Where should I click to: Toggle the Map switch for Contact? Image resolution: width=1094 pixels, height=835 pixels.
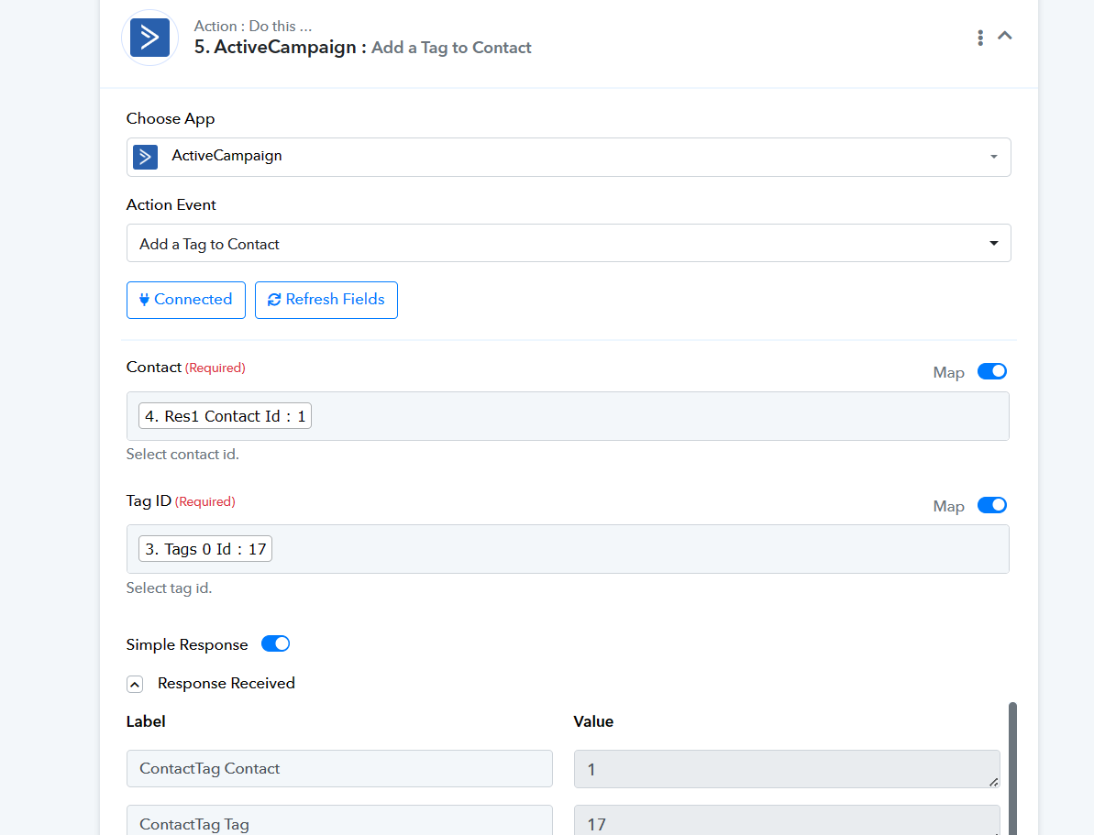tap(991, 372)
